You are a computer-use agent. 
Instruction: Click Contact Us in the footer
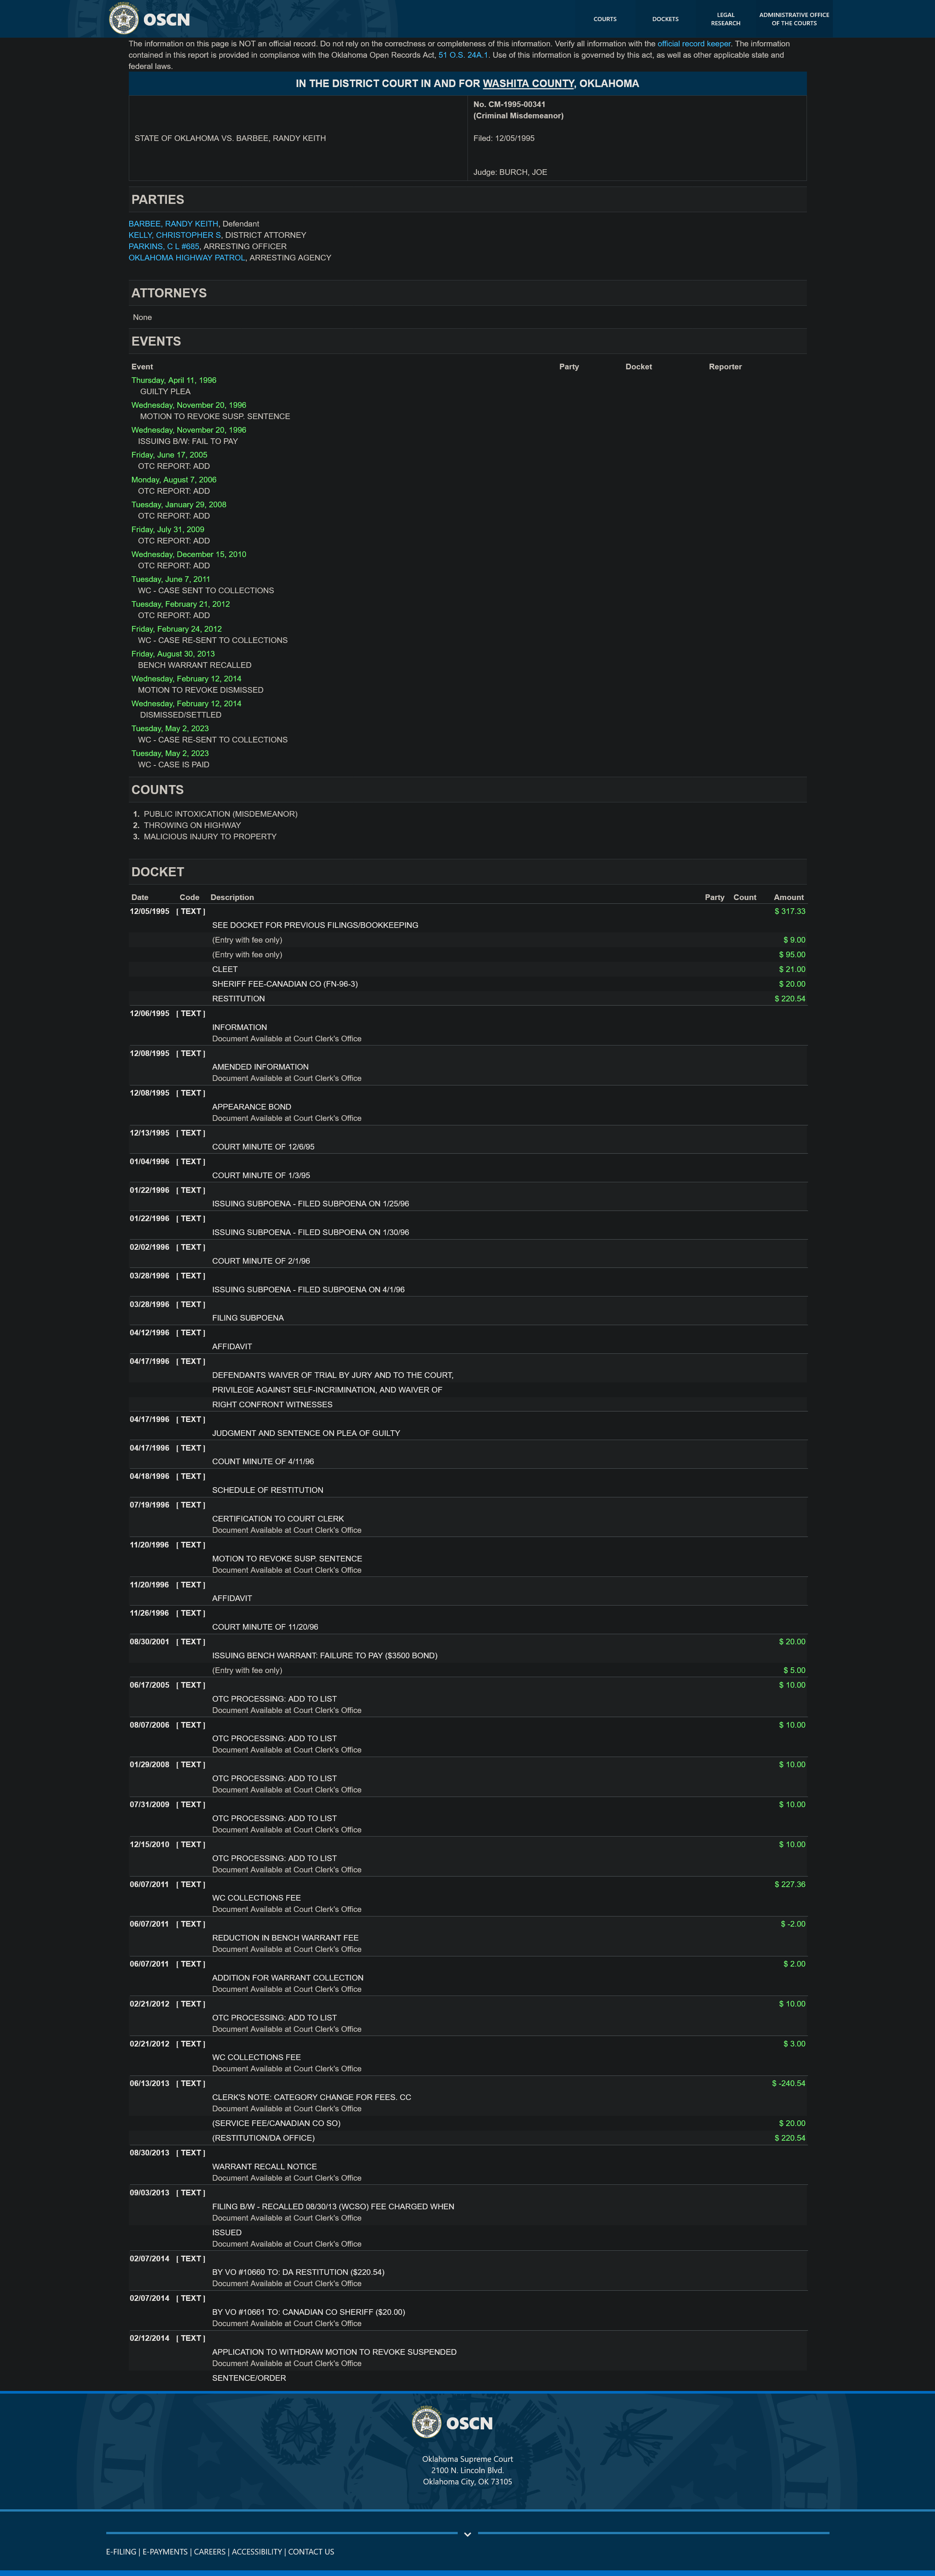click(x=311, y=2551)
